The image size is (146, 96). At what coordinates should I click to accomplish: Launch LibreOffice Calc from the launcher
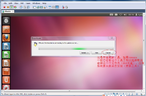(x=6, y=55)
